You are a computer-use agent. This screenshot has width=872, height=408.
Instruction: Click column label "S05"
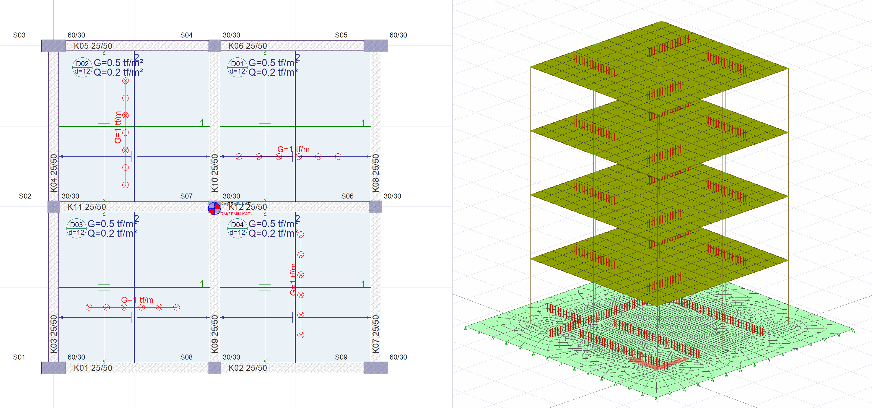(x=341, y=35)
